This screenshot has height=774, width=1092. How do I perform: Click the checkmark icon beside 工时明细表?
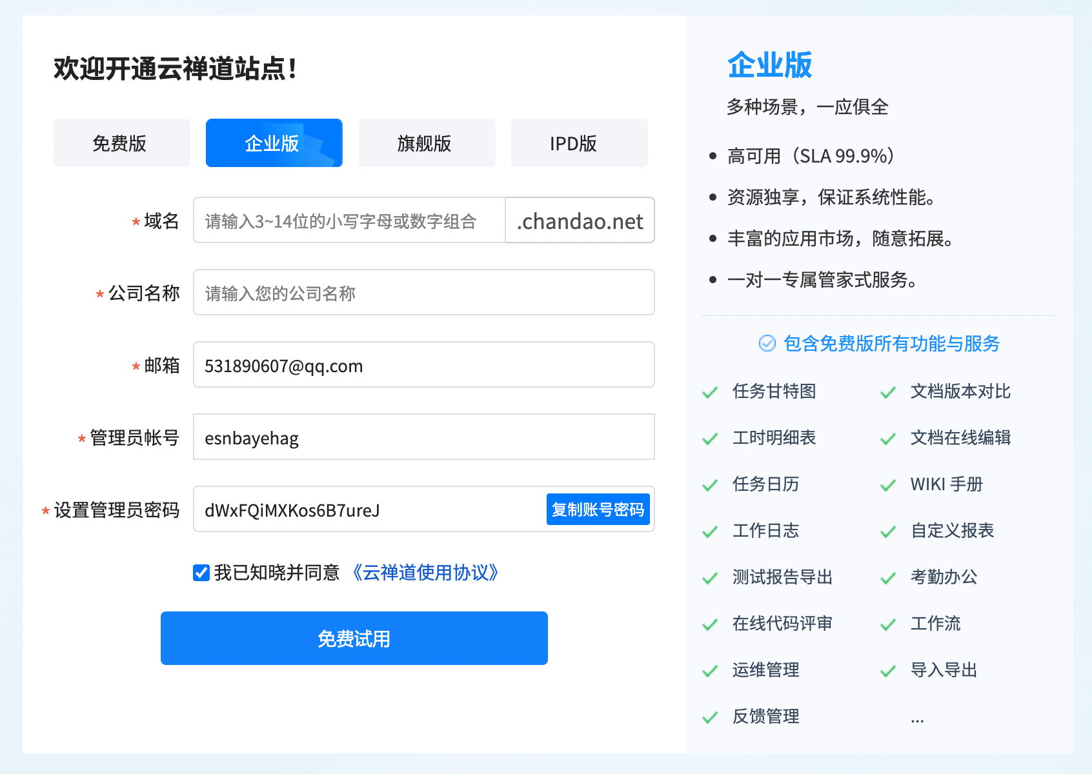[x=710, y=439]
